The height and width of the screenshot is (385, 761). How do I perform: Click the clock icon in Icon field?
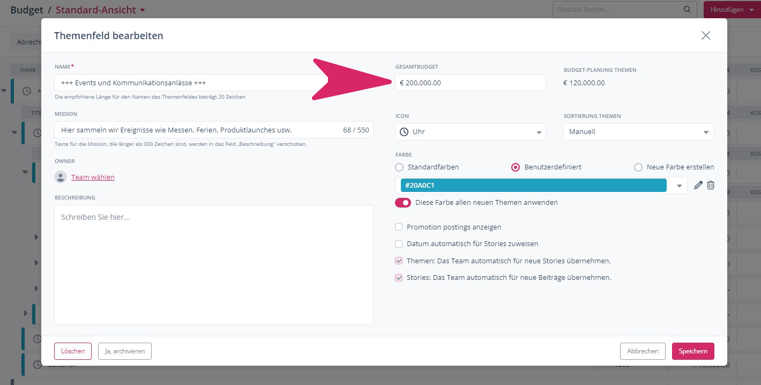[x=404, y=132]
